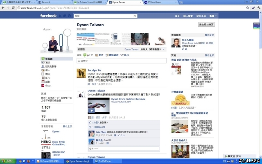
Task: Click the Facebook search input field
Action: (x=104, y=16)
